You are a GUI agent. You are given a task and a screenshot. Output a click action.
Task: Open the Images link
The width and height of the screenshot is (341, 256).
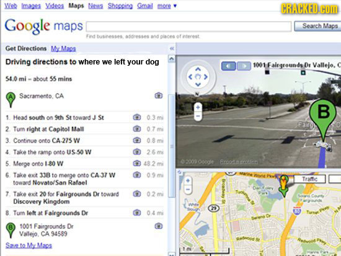click(x=31, y=6)
